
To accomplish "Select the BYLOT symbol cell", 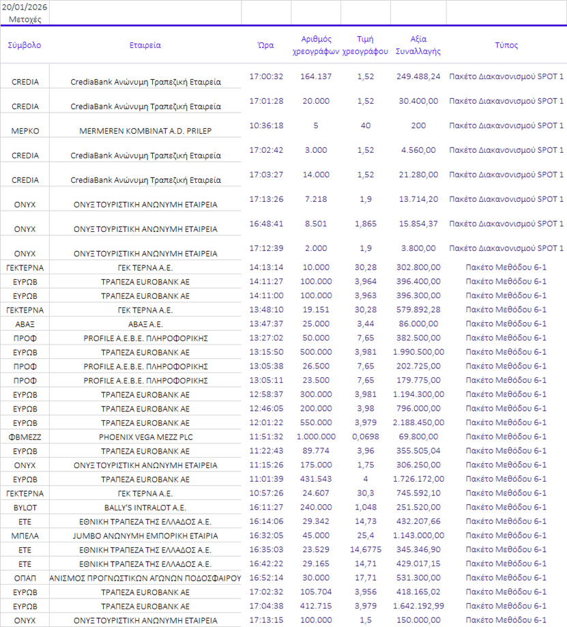I will (x=25, y=508).
